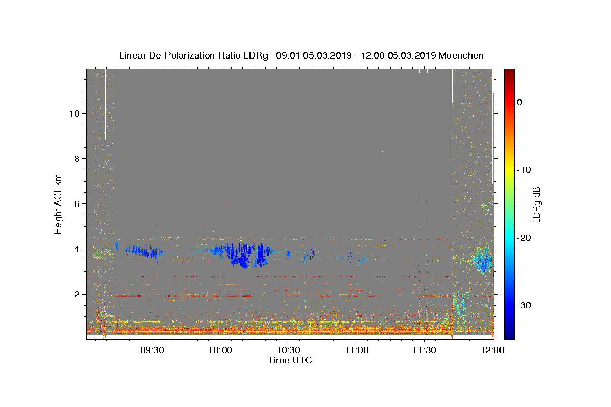This screenshot has height=407, width=611.
Task: Click the 10:30 time tick label
Action: point(288,351)
